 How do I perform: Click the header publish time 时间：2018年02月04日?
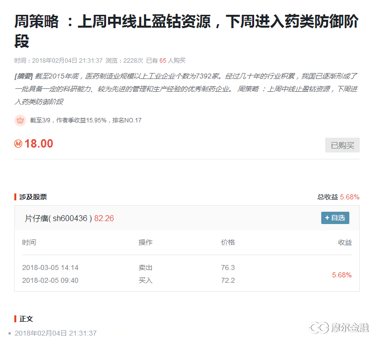tap(58, 60)
